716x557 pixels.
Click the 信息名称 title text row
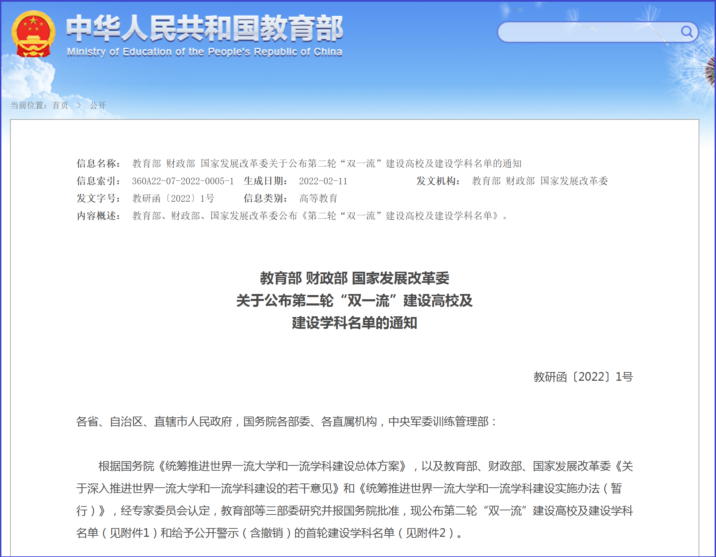click(x=326, y=164)
